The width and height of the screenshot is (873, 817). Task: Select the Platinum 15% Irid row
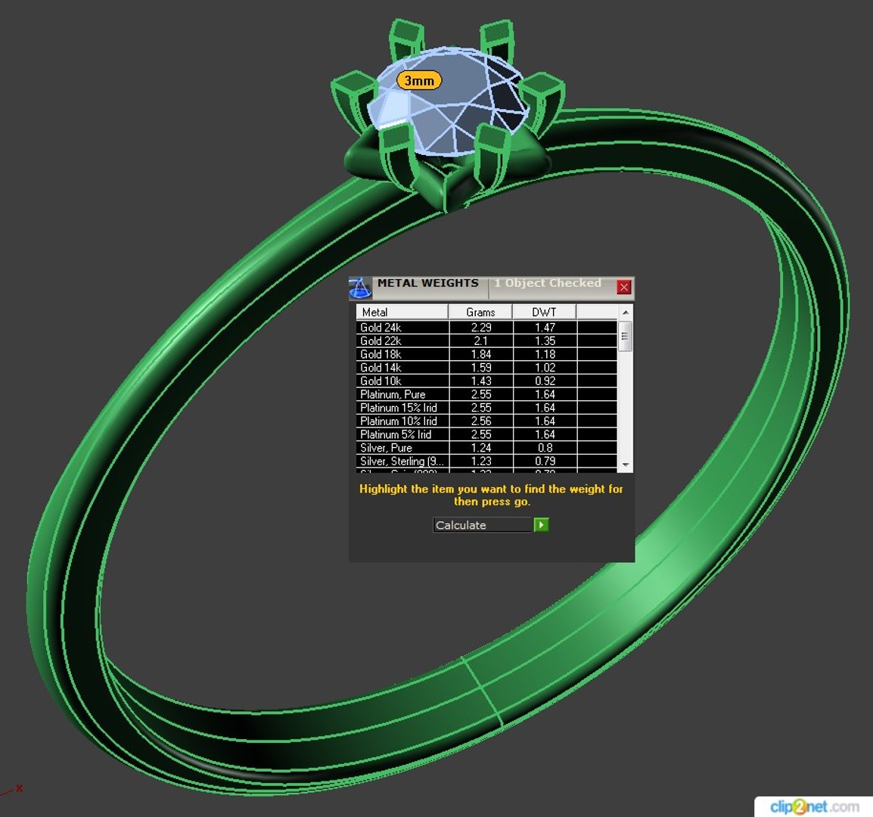pos(486,408)
